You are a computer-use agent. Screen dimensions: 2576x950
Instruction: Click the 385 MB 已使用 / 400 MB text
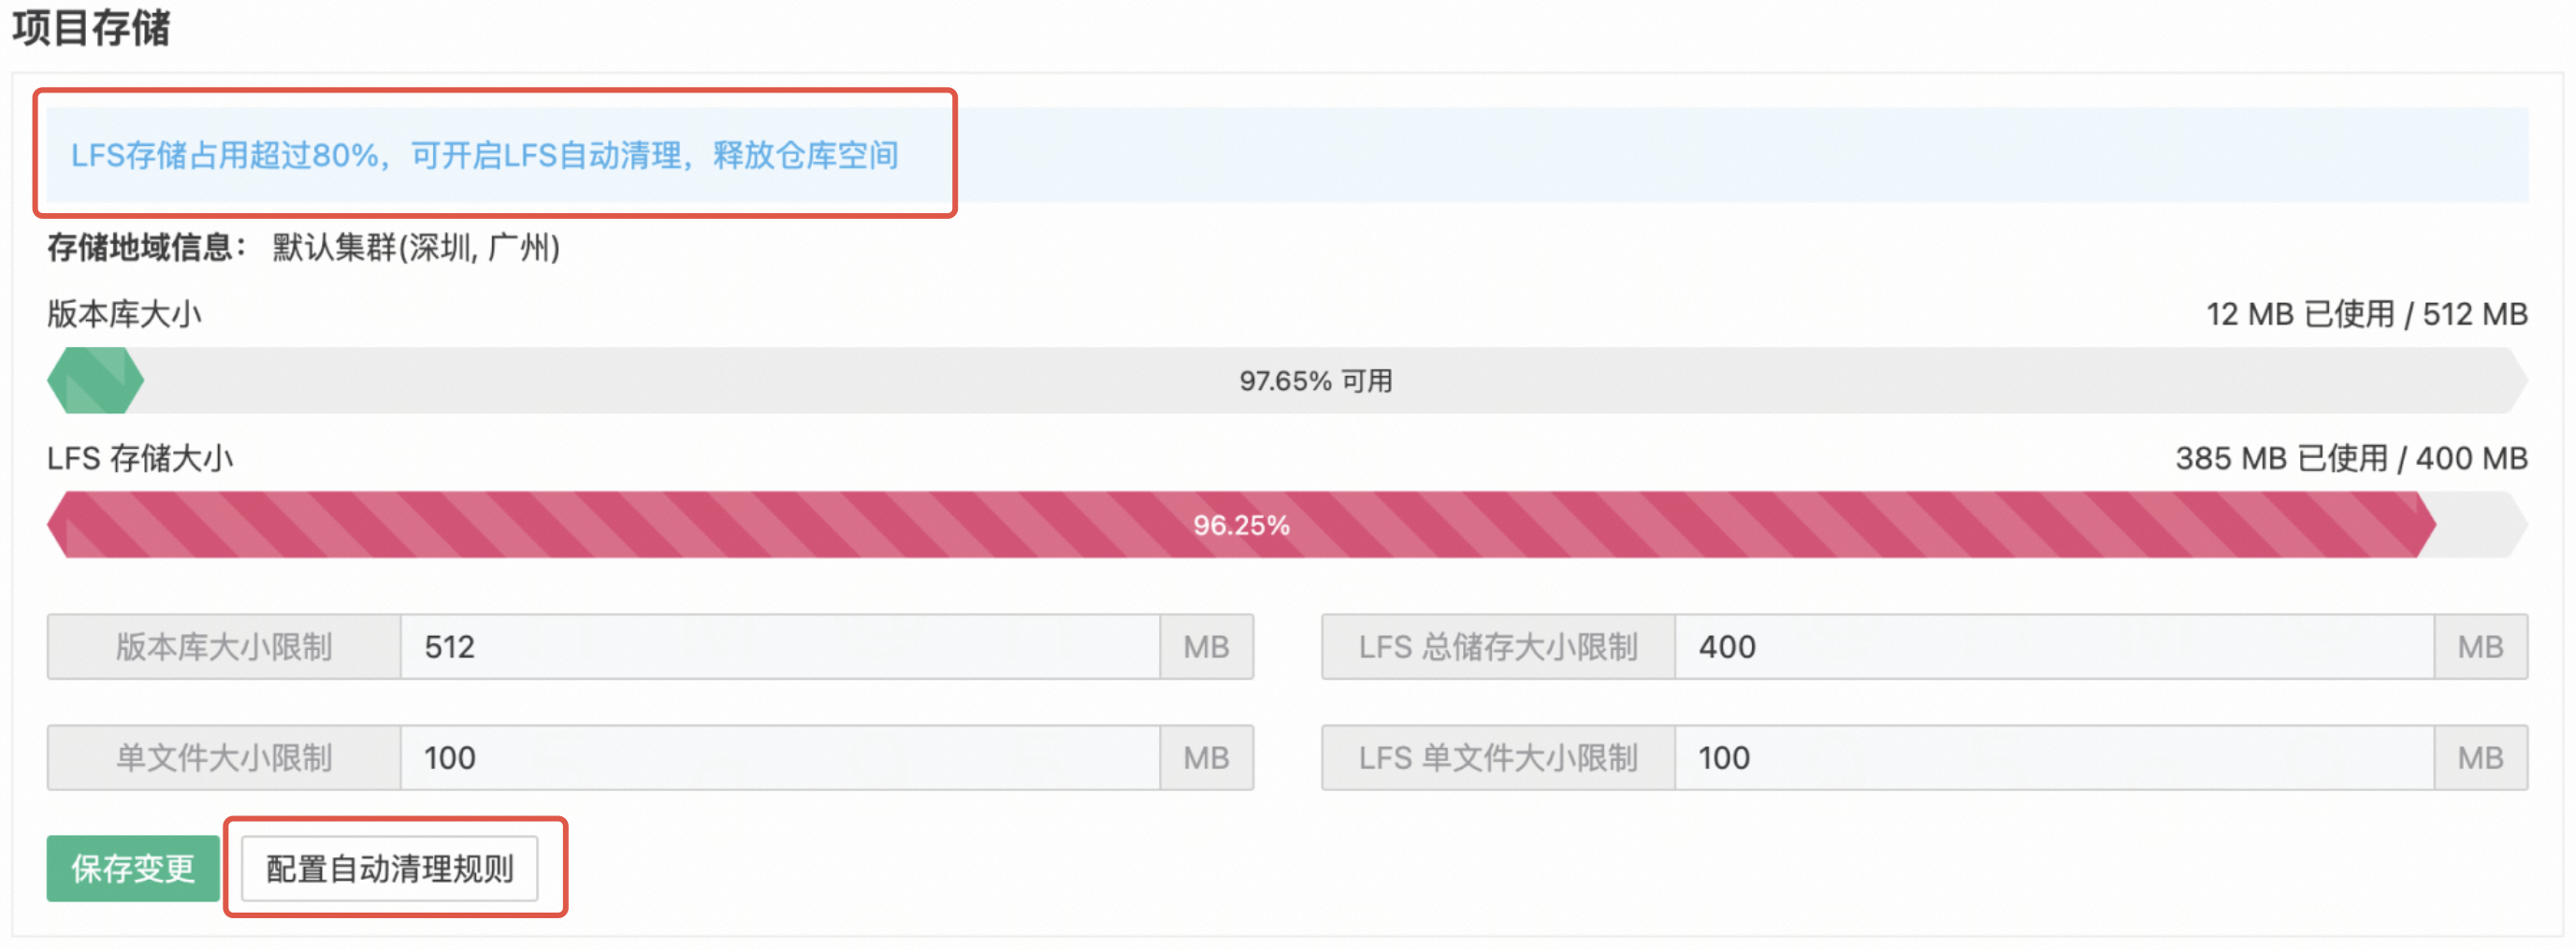(x=2351, y=458)
